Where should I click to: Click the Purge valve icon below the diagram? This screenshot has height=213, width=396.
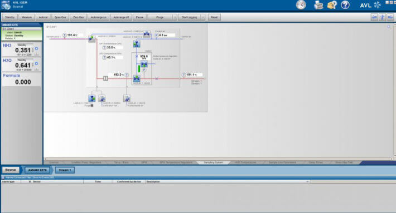[x=92, y=98]
